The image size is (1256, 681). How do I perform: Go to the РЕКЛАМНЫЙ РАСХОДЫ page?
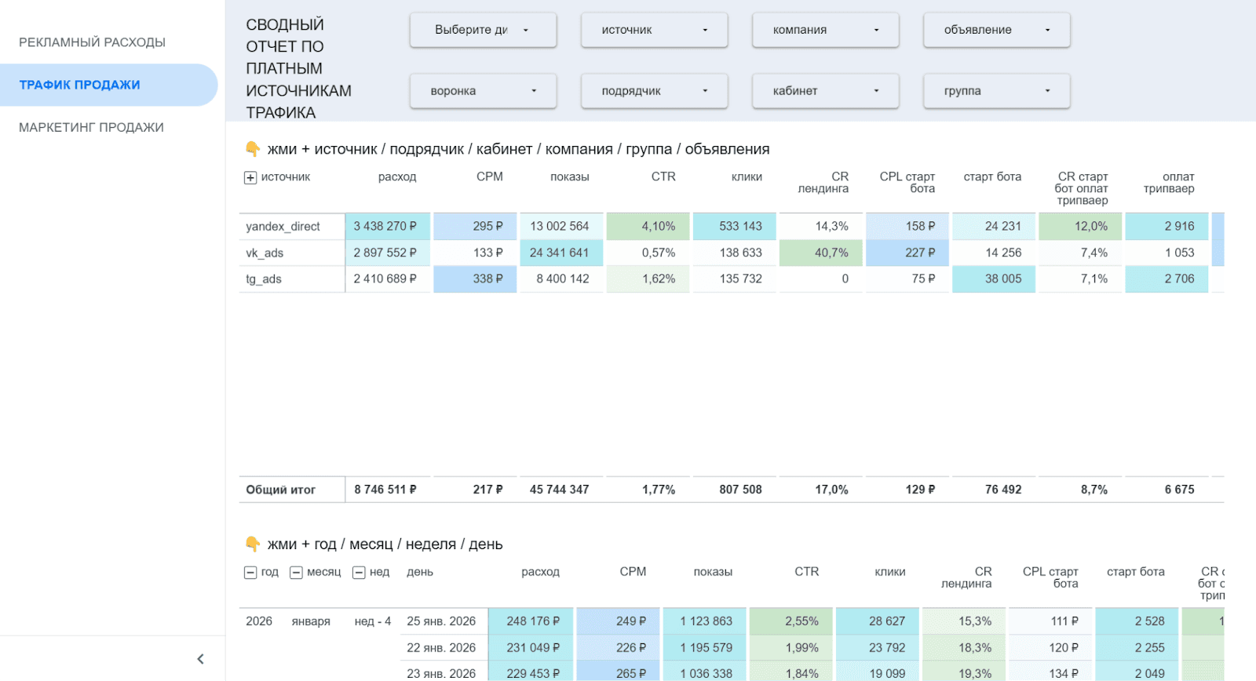(x=93, y=42)
